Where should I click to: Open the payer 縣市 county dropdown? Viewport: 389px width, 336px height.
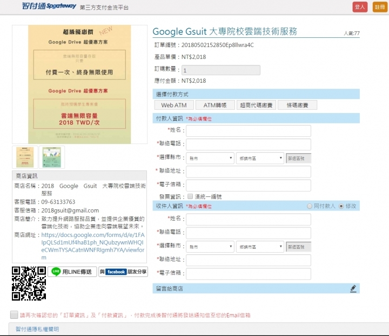tap(210, 158)
